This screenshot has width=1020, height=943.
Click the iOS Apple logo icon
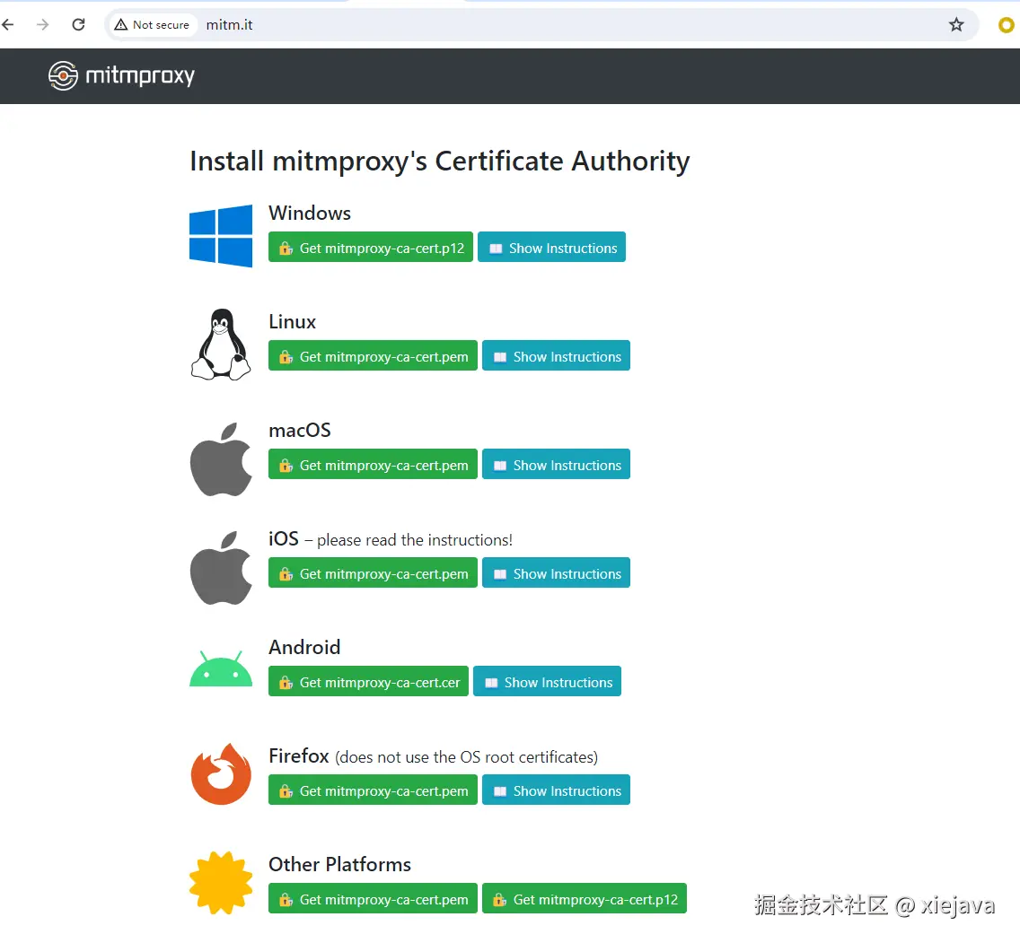pyautogui.click(x=221, y=568)
